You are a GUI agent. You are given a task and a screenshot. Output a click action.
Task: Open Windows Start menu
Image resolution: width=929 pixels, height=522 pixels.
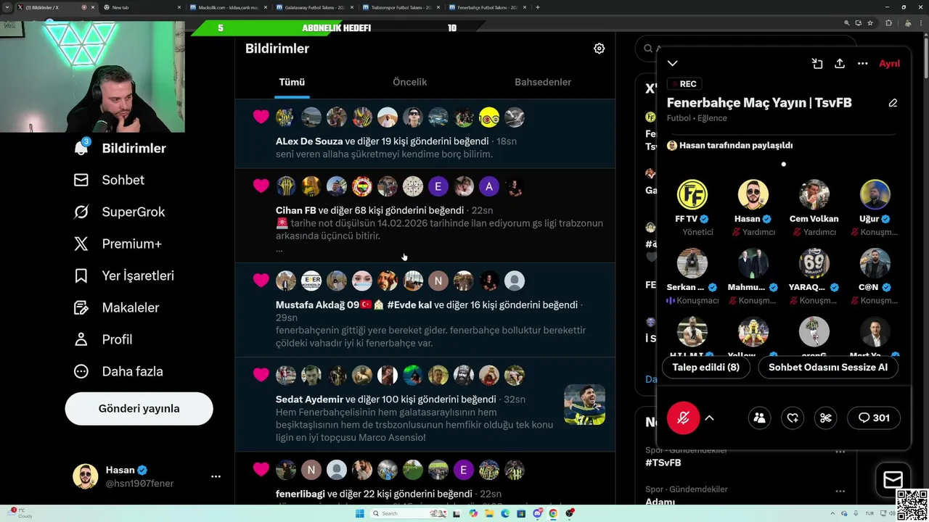(x=359, y=513)
